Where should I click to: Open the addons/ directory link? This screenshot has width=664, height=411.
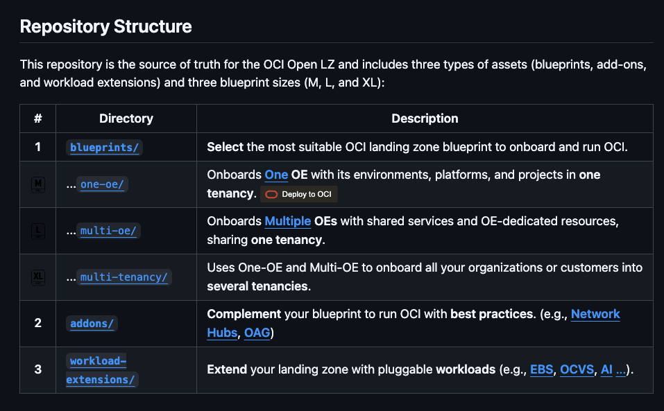92,324
